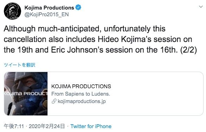Screen dimensions: 206x132
Task: Open the Kojima Productions profile avatar
Action: (12, 11)
